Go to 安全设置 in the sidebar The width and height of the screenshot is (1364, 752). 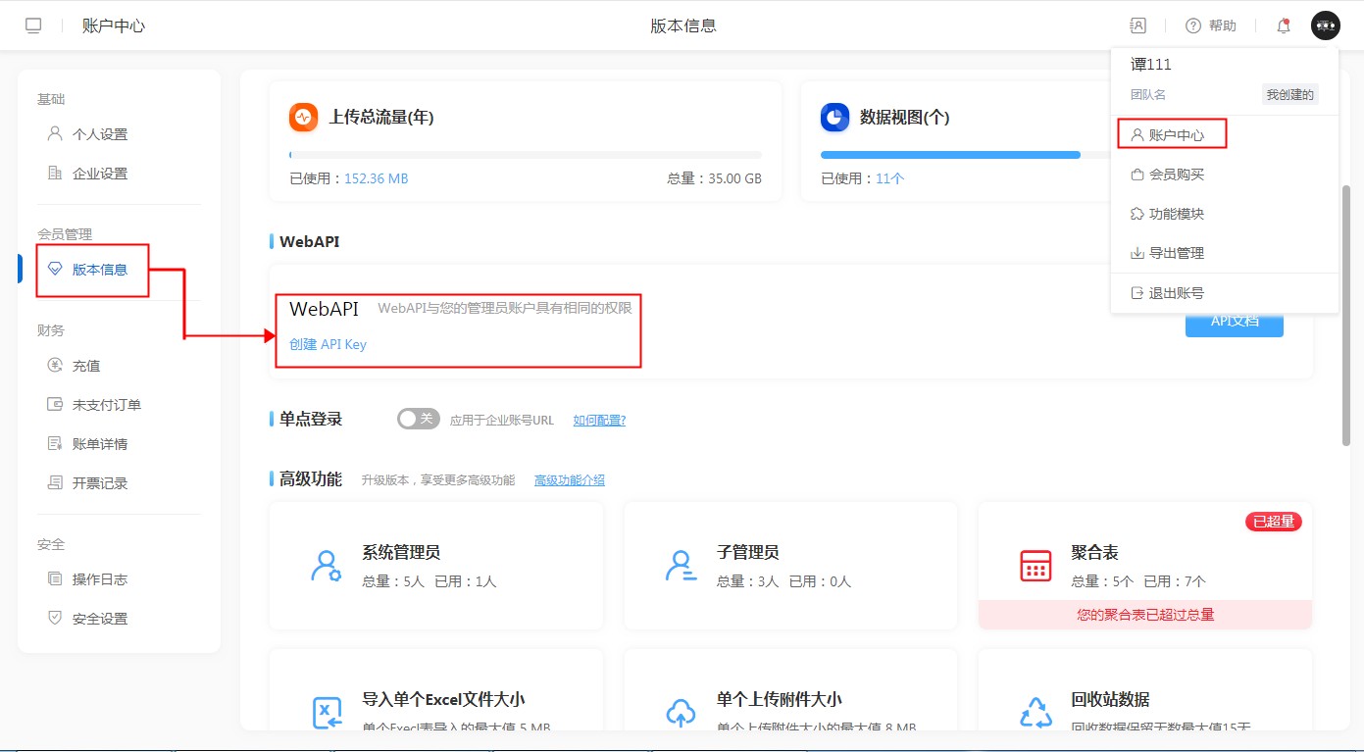pyautogui.click(x=99, y=619)
